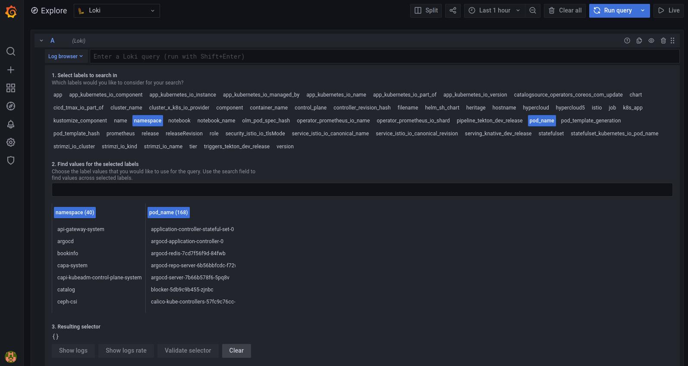The width and height of the screenshot is (688, 366).
Task: Open the Dashboards grid icon in sidebar
Action: (11, 88)
